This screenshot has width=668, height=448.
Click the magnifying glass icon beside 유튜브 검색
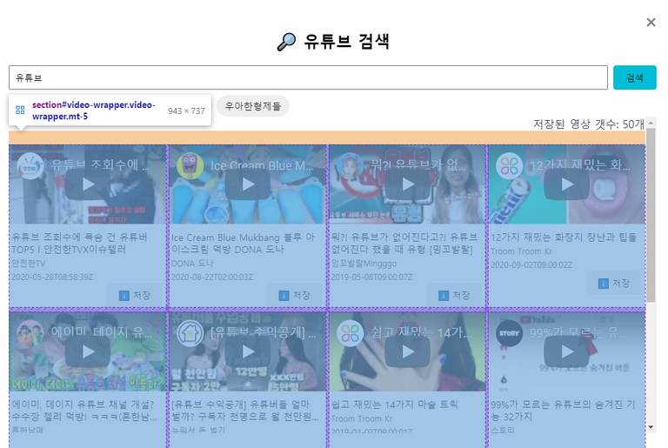(286, 42)
